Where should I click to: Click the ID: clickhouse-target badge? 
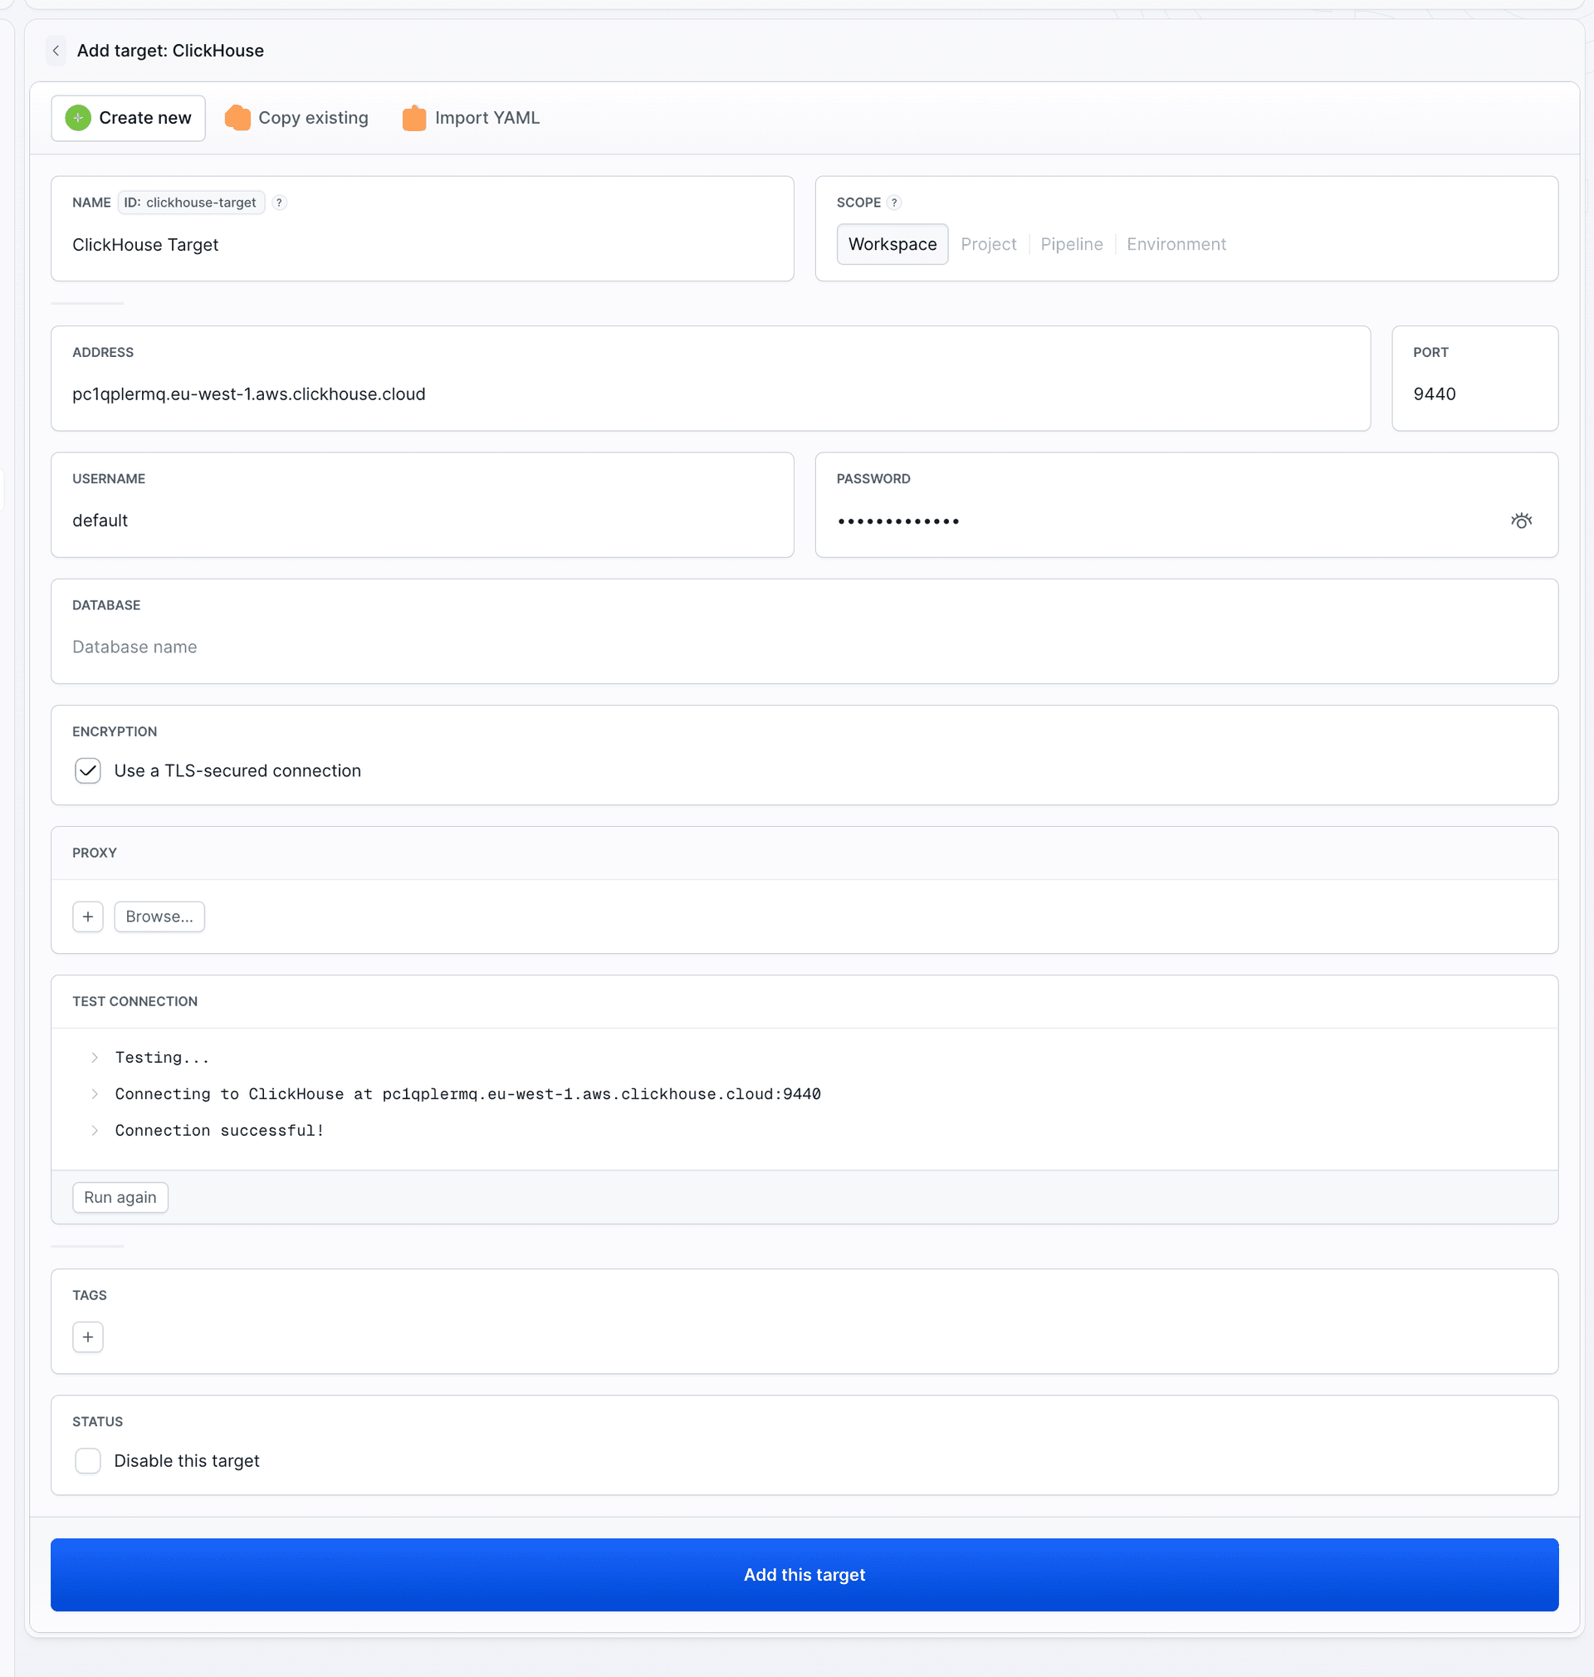pos(191,203)
